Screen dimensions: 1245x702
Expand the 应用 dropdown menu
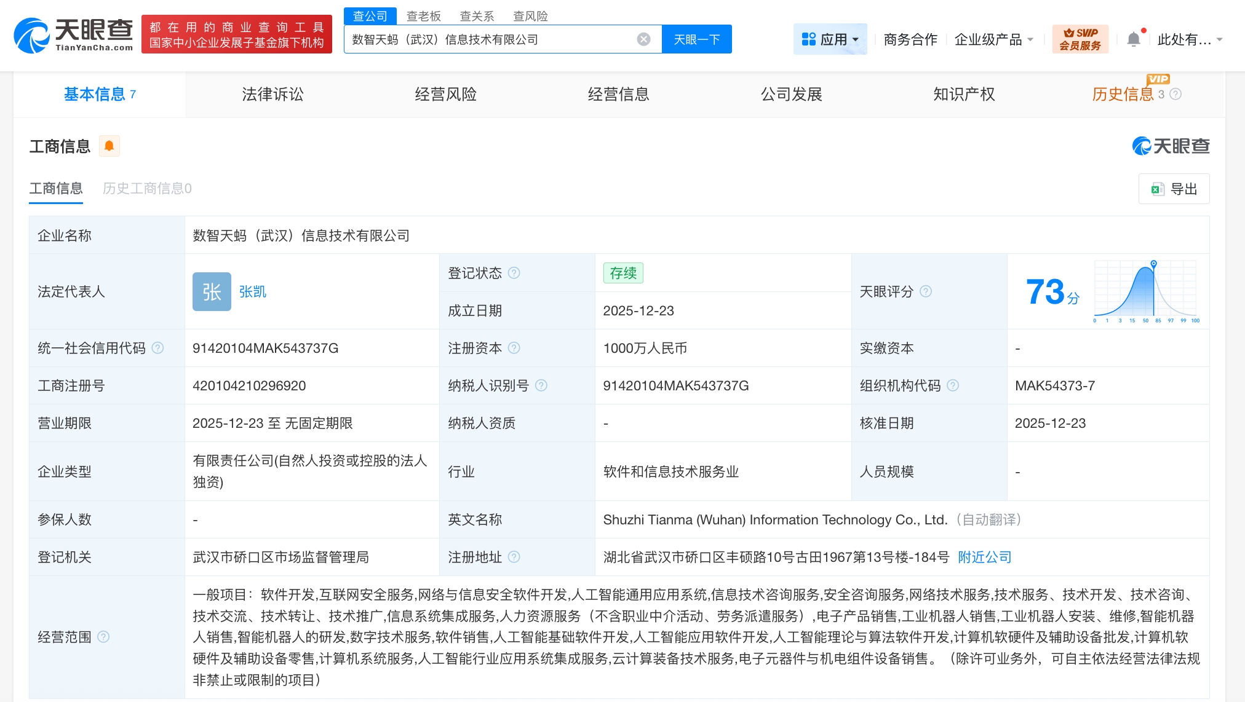830,39
